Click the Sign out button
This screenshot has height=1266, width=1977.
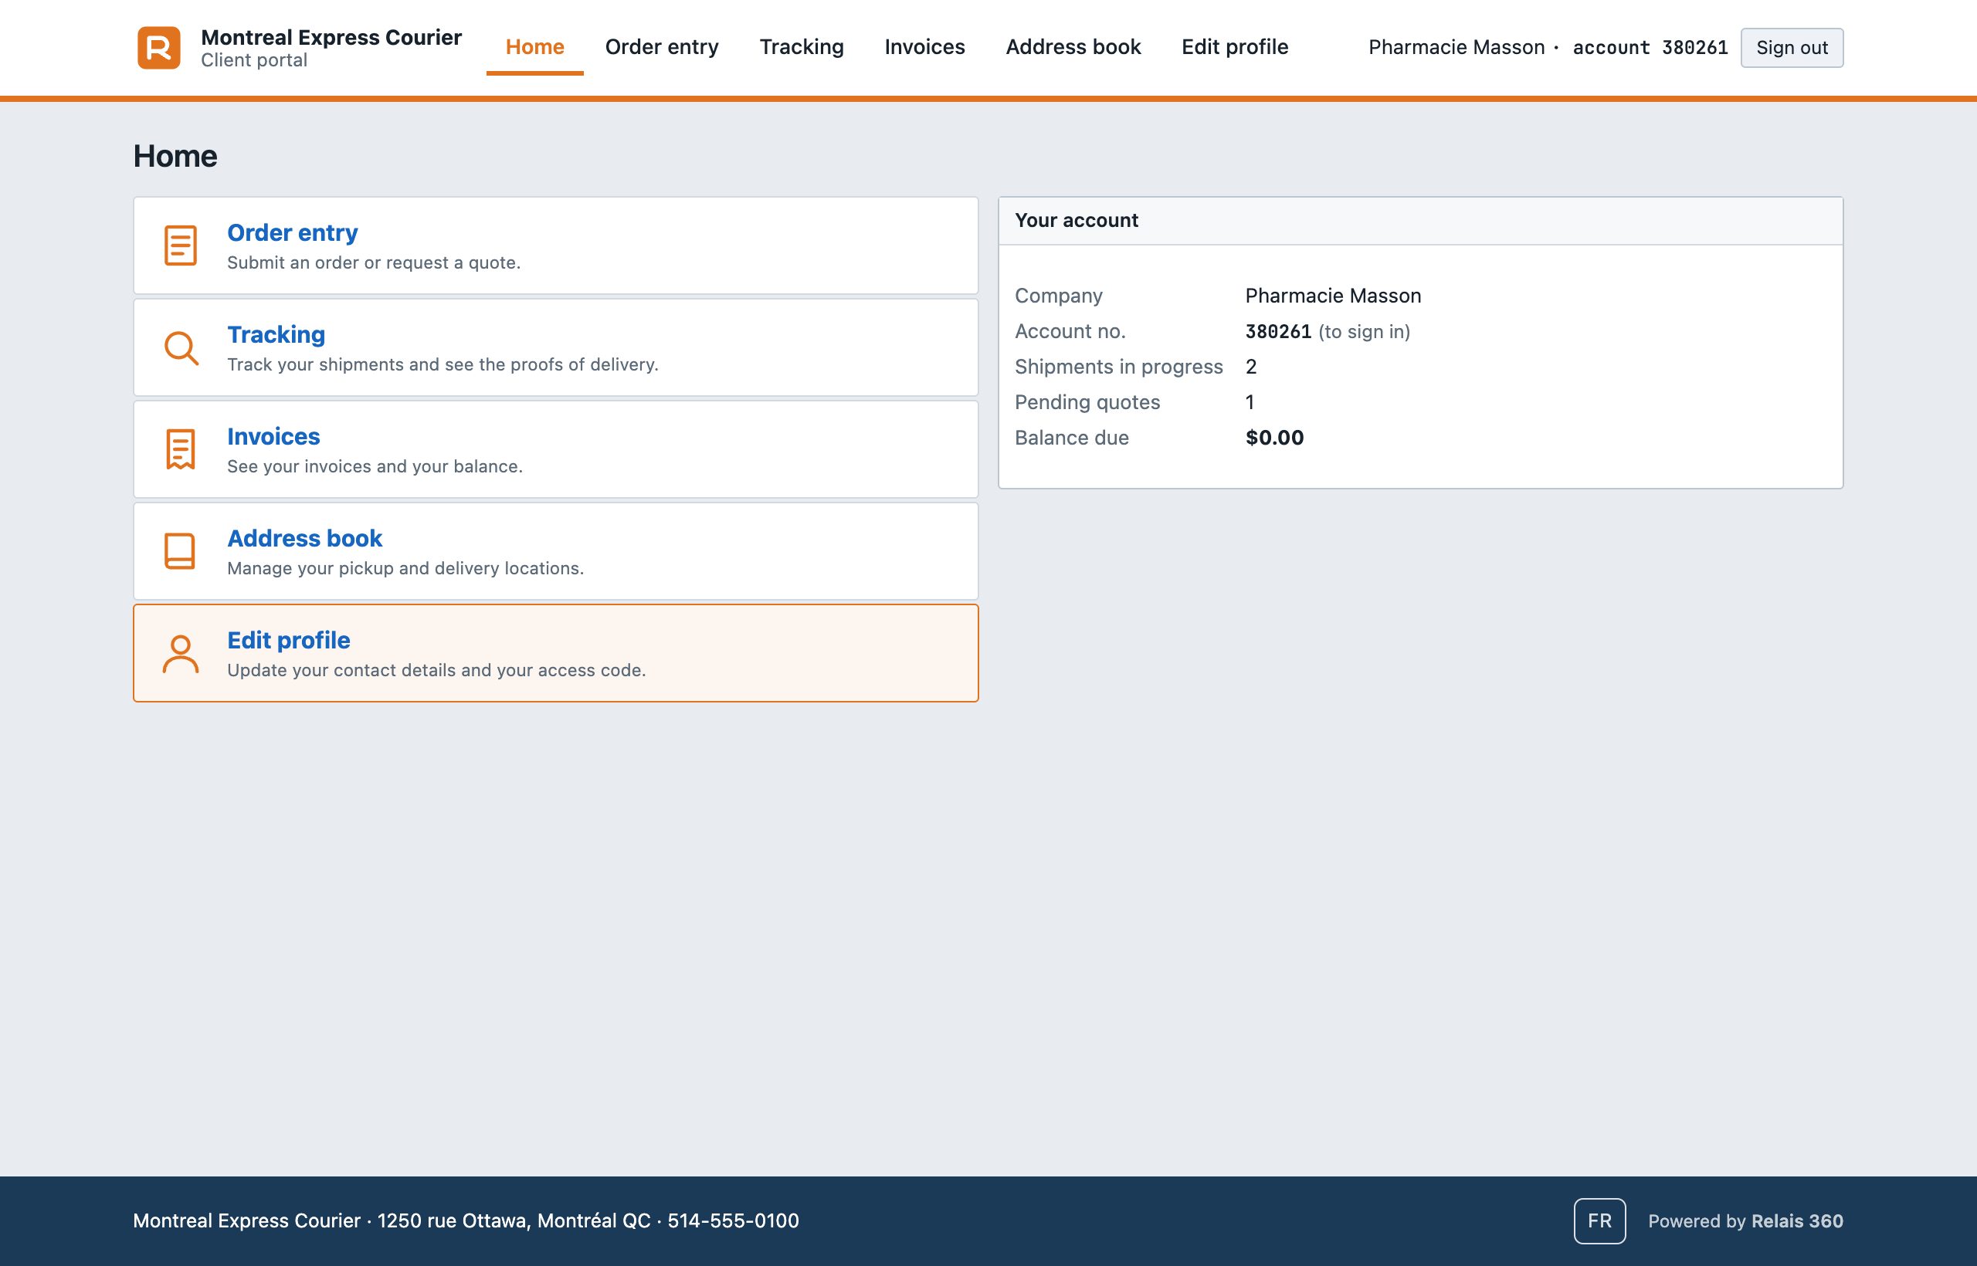pos(1792,48)
